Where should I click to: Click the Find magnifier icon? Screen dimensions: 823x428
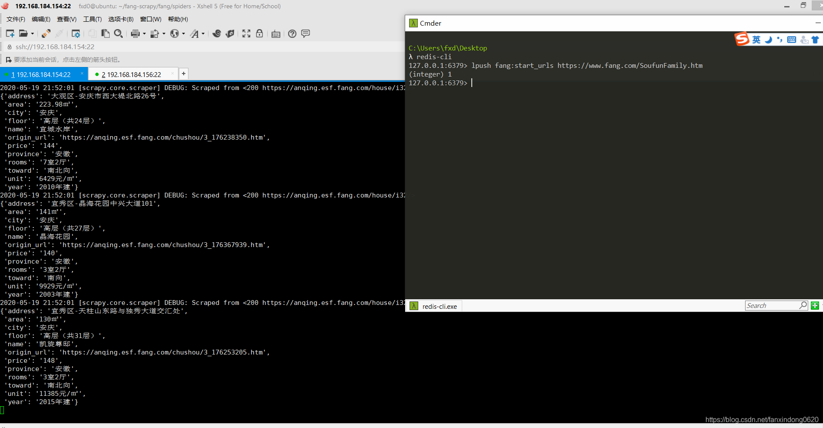[x=118, y=33]
